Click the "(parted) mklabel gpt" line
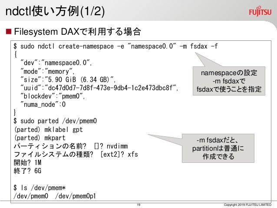The width and height of the screenshot is (277, 208). click(48, 129)
